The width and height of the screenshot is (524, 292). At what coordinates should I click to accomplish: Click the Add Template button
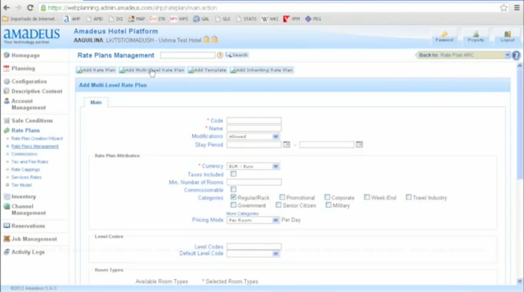[x=207, y=70]
